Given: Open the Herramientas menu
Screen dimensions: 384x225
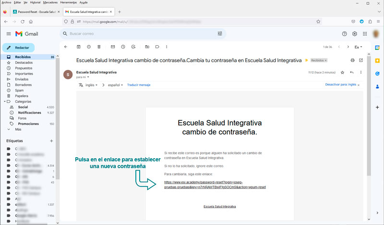Looking at the screenshot, I should (x=69, y=2).
